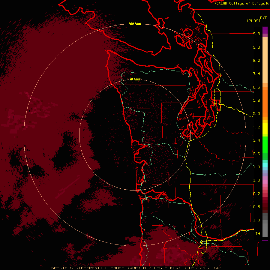This screenshot has height=270, width=270.
Task: Click the DKD units label above colorbar
Action: [264, 18]
